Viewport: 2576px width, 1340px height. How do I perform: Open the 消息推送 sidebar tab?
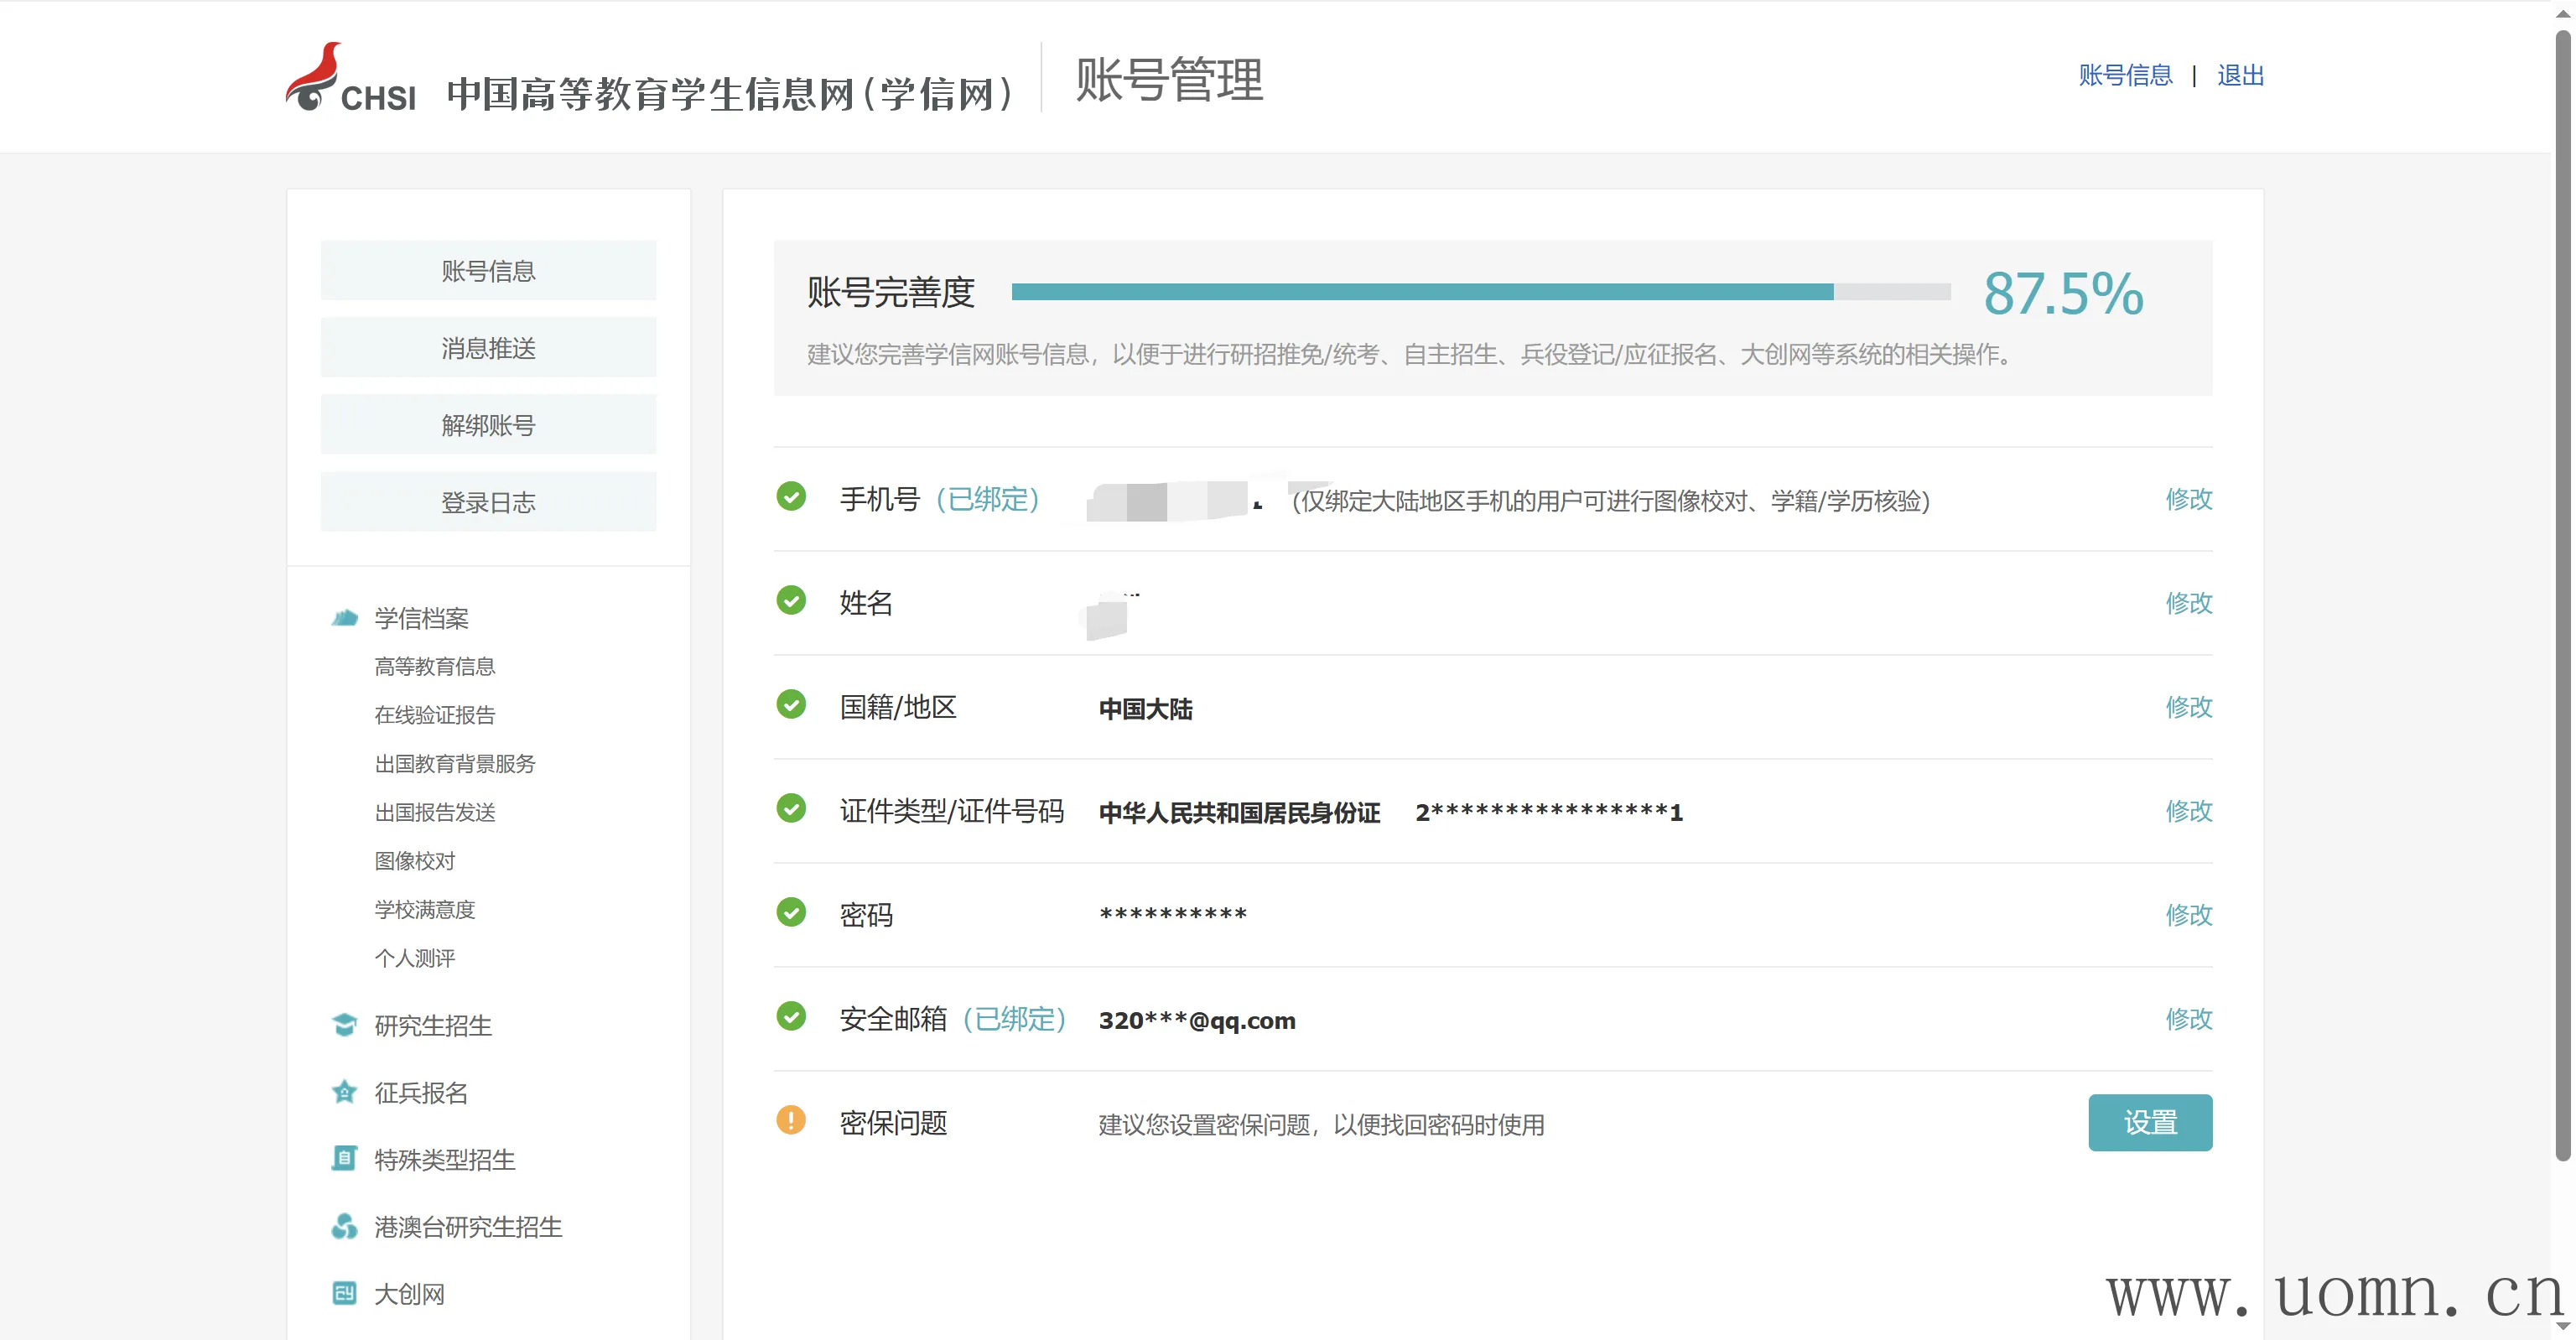click(x=488, y=348)
